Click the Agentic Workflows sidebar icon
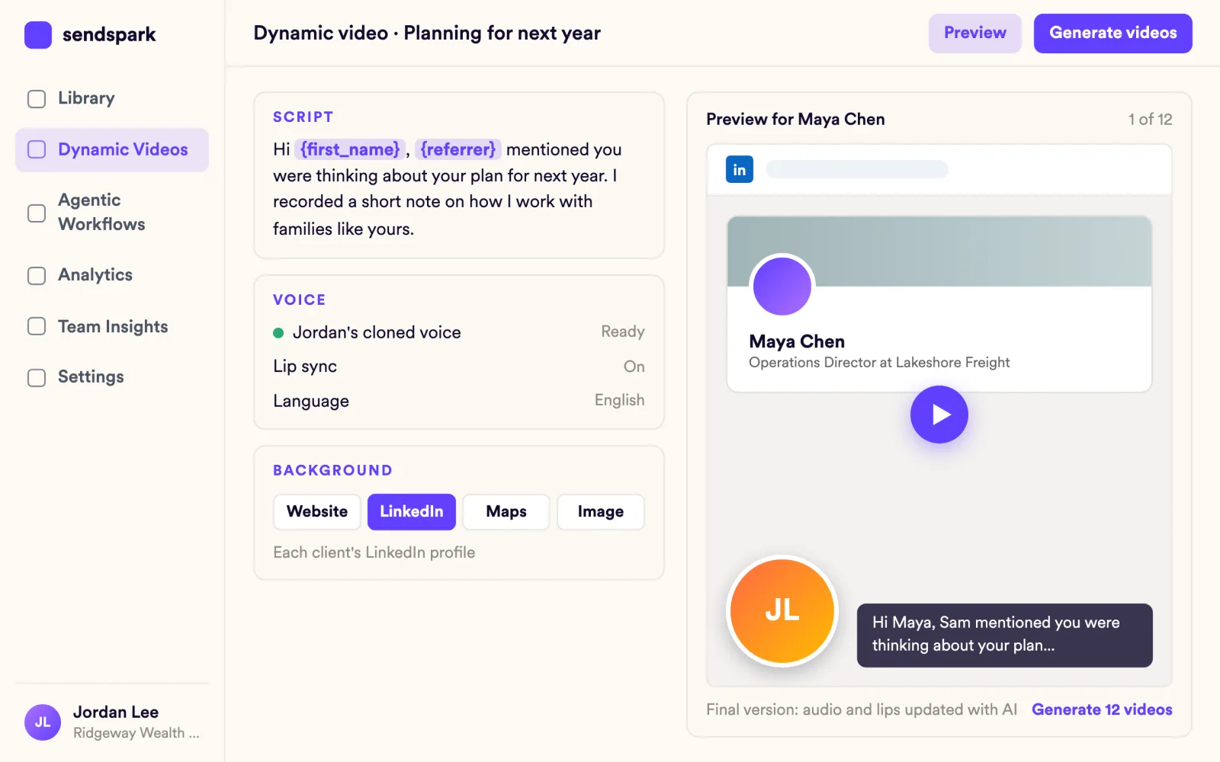1220x762 pixels. [37, 213]
